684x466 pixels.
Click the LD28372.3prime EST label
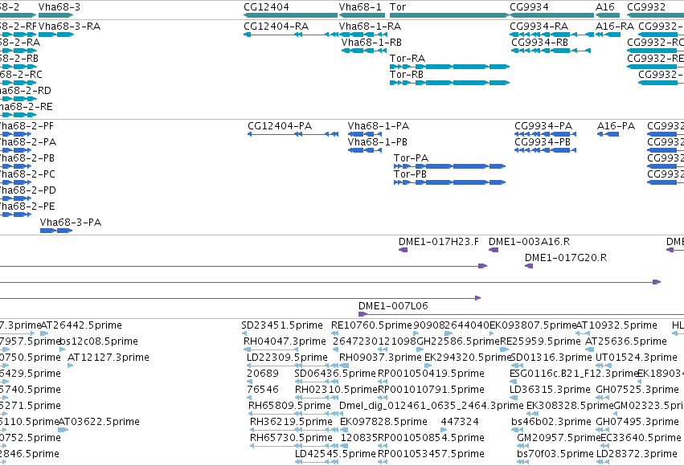tap(637, 454)
